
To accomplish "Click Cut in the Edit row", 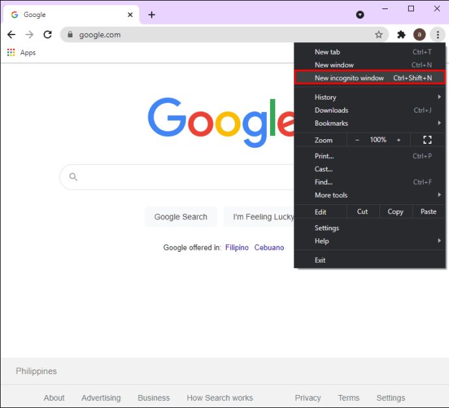I will click(x=362, y=211).
